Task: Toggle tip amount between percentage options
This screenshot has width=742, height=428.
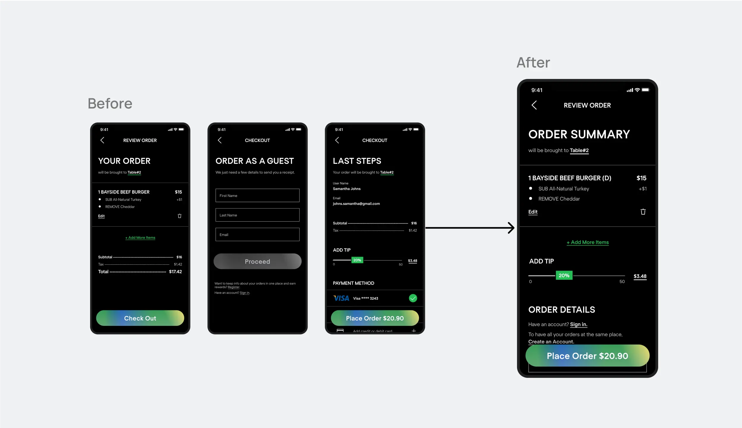Action: (x=564, y=275)
